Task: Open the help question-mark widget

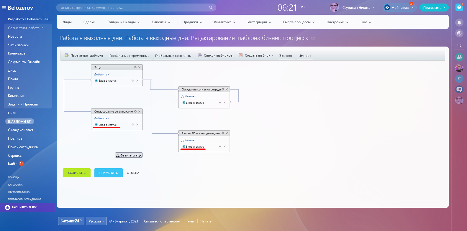Action: pyautogui.click(x=459, y=8)
